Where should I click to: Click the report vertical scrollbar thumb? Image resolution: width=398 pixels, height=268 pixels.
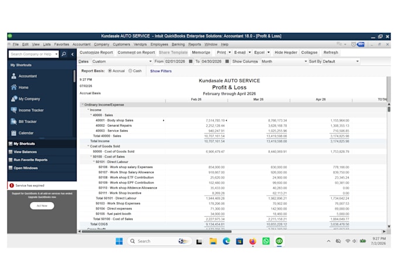coord(389,109)
